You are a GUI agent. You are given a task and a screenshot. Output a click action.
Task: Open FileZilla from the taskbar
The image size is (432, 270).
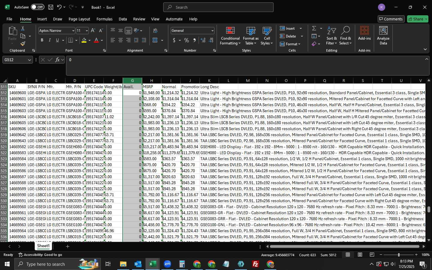(256, 264)
